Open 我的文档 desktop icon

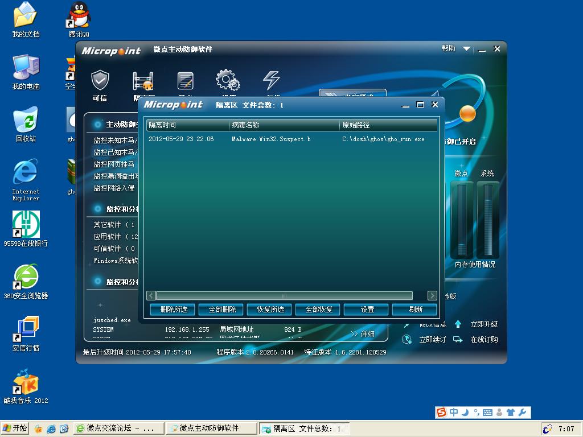[26, 20]
